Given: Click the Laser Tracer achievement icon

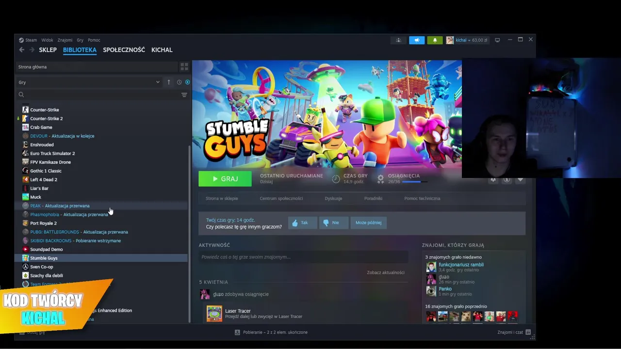Looking at the screenshot, I should pos(214,314).
